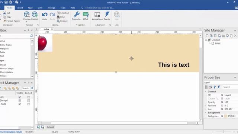Click the Copy button
The height and width of the screenshot is (134, 238).
coord(7,17)
